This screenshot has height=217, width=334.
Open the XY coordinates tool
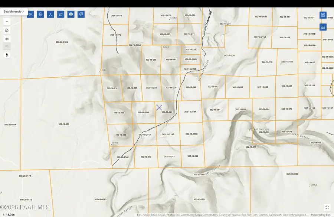click(61, 14)
